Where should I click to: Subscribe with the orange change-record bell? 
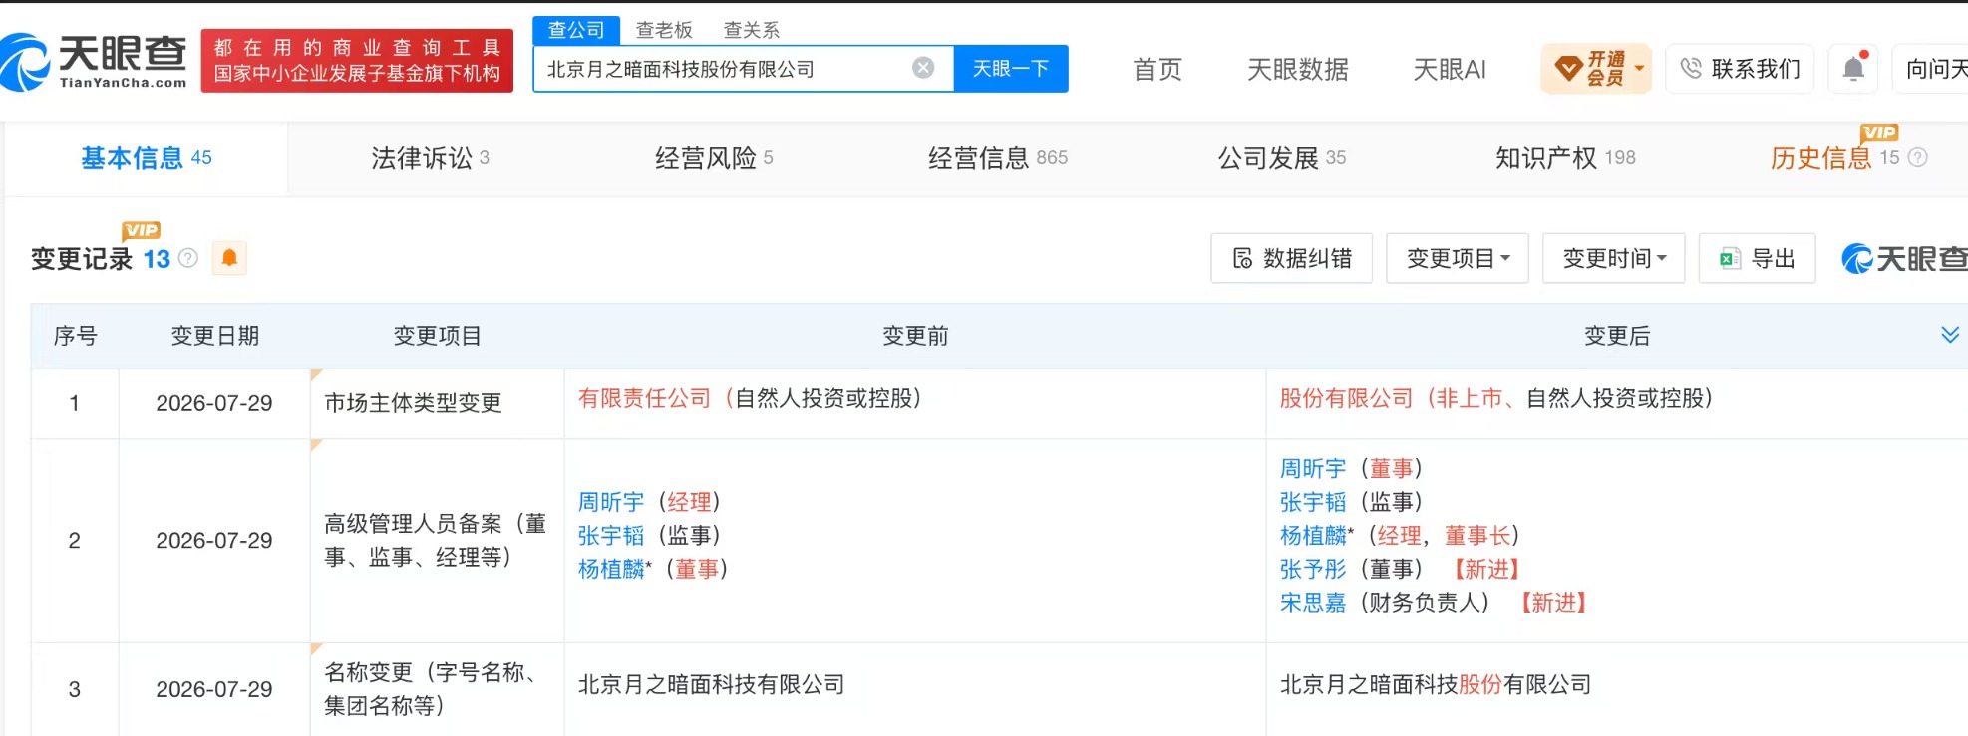229,259
